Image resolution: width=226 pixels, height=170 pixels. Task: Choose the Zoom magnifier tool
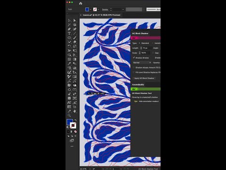pyautogui.click(x=69, y=116)
